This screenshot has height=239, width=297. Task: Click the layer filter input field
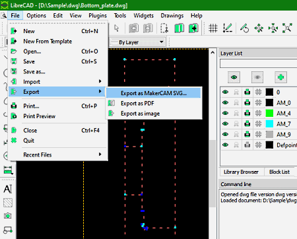[x=259, y=63]
